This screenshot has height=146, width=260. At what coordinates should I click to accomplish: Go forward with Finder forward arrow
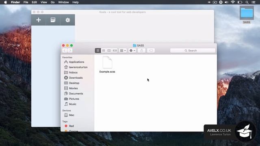coord(70,50)
